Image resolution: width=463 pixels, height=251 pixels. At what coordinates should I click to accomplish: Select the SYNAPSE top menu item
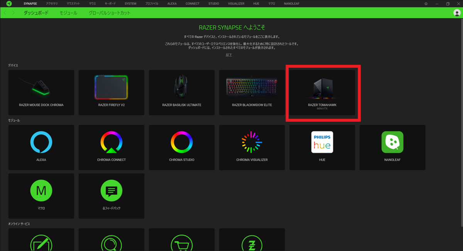pos(30,3)
